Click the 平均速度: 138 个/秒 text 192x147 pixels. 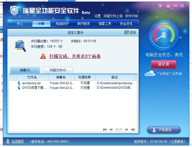click(x=47, y=47)
